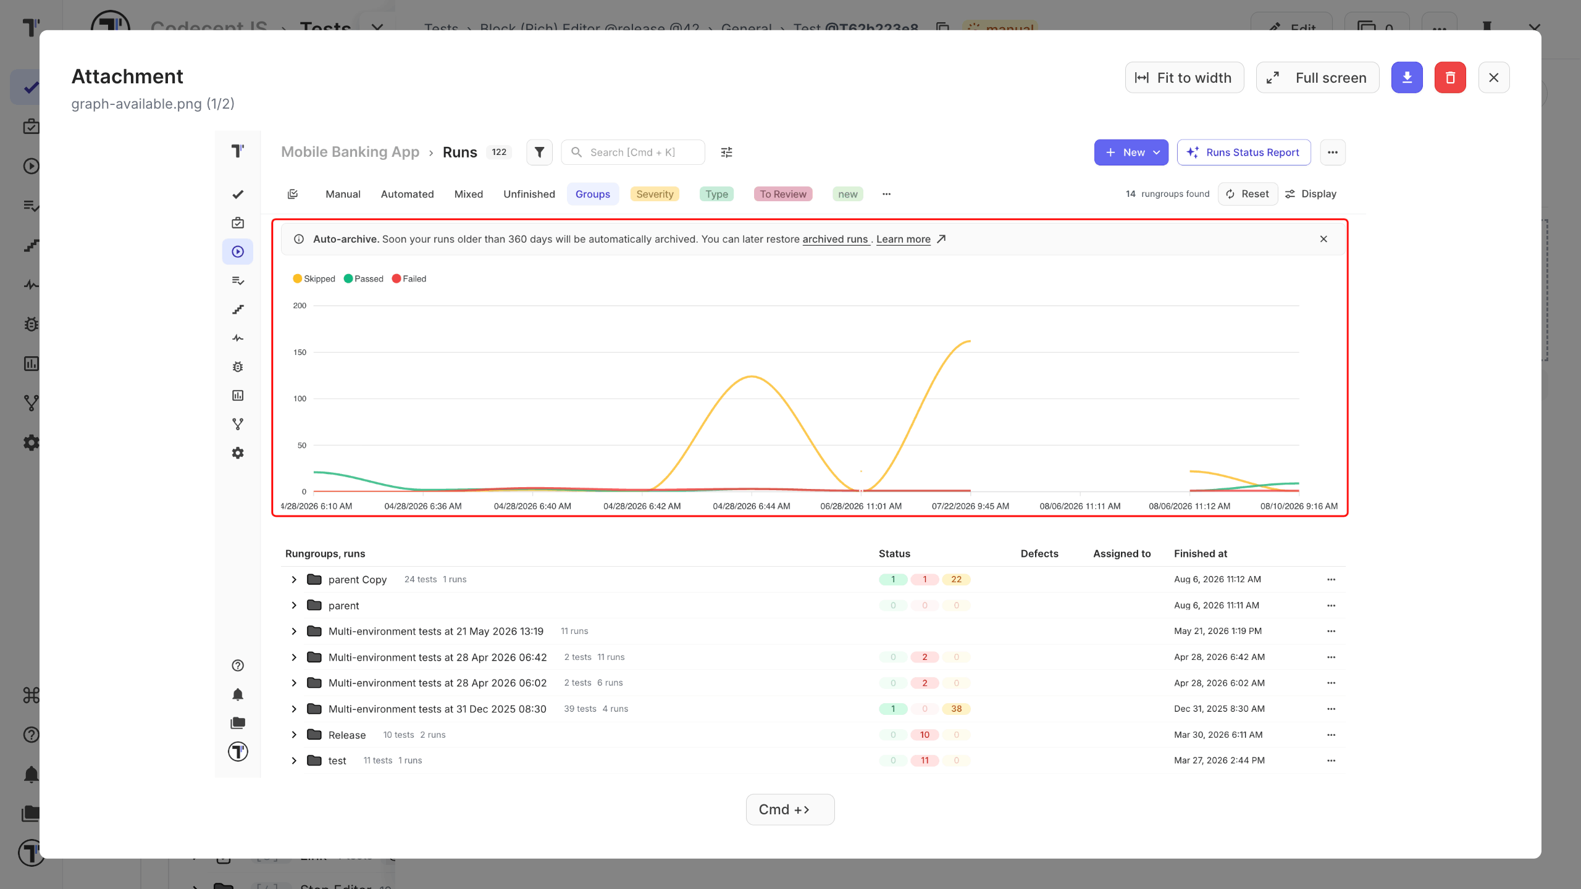The width and height of the screenshot is (1581, 889).
Task: Open the Branches fork icon in image sidebar
Action: [238, 424]
